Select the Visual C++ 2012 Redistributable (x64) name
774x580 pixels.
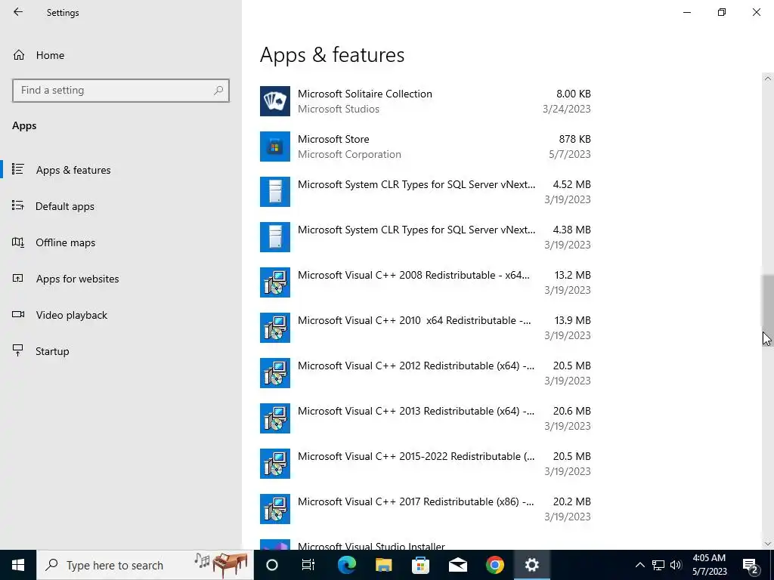[416, 366]
